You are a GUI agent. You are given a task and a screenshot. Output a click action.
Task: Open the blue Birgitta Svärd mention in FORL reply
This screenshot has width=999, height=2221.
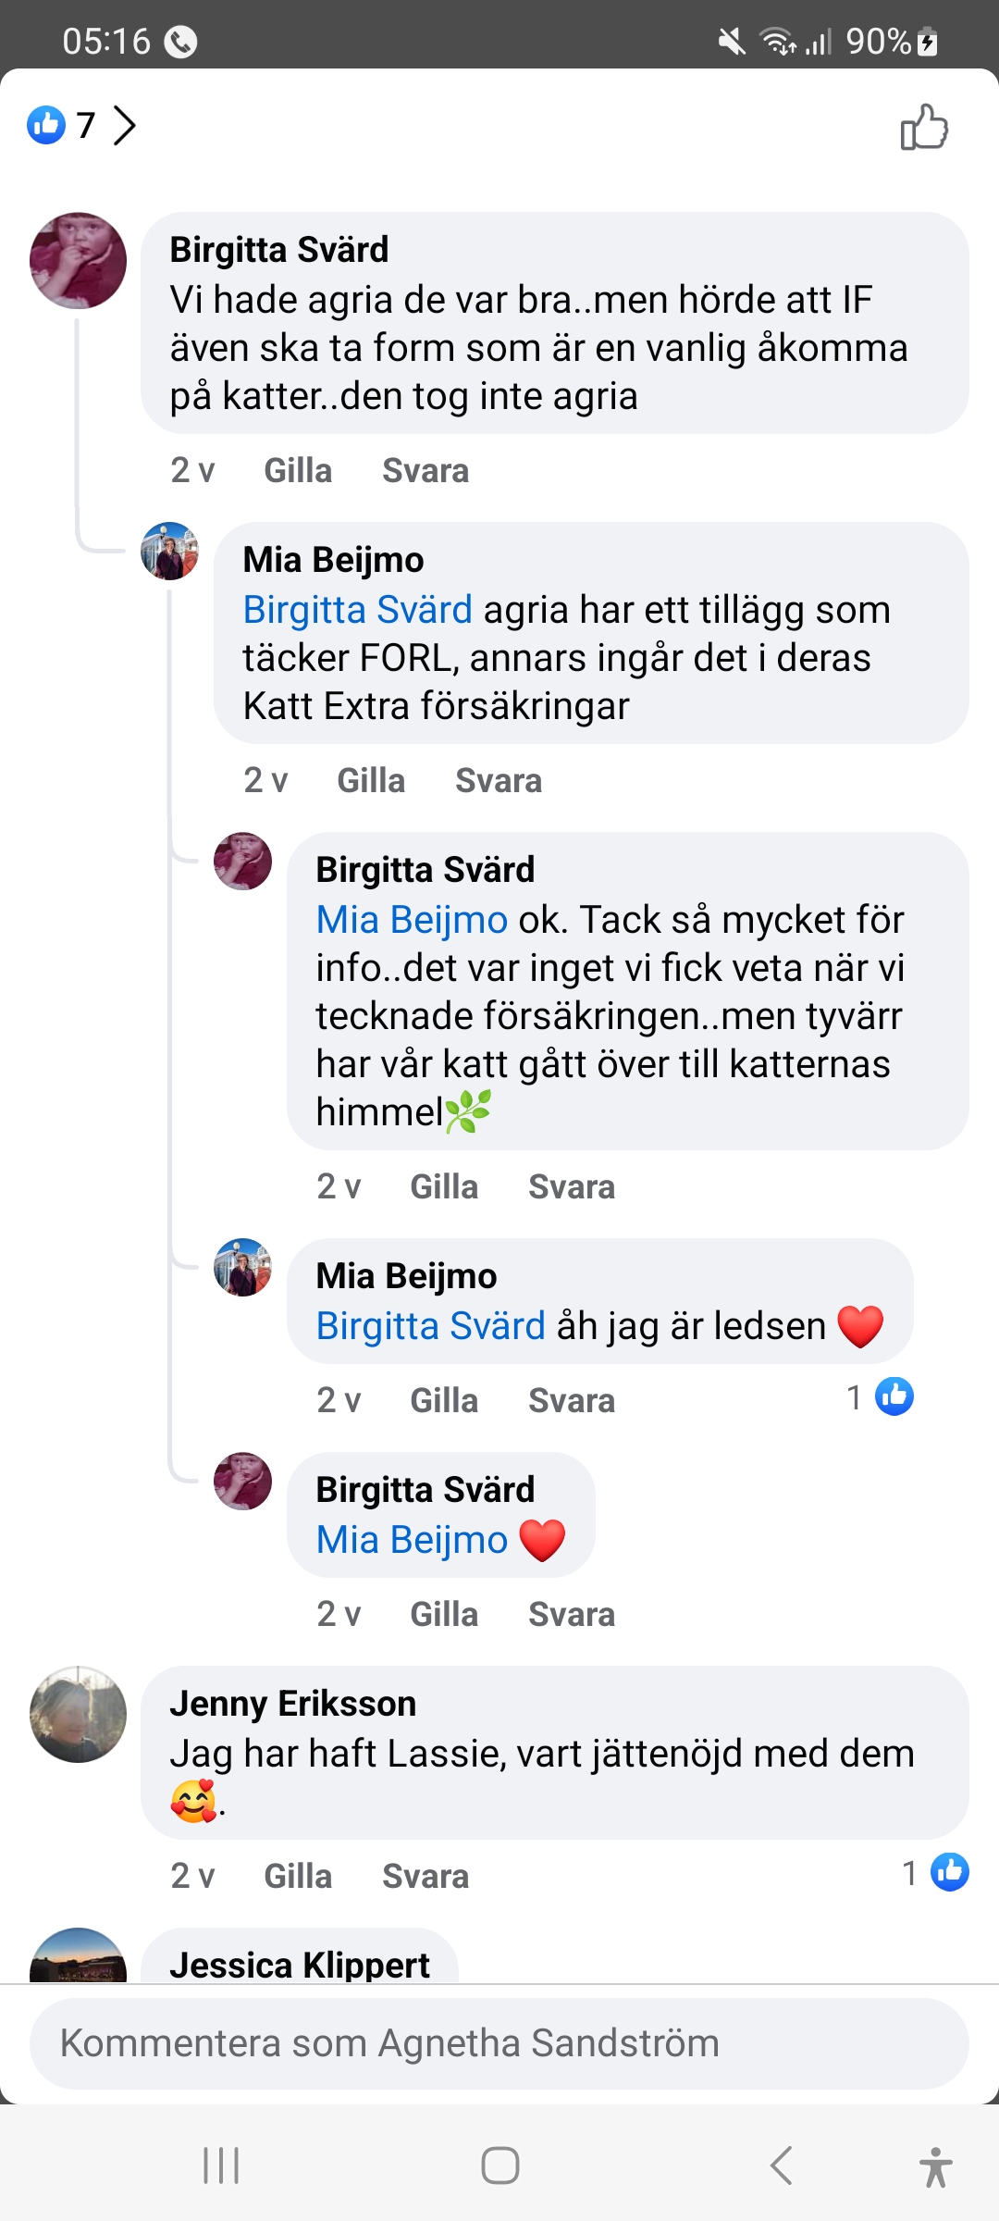click(x=358, y=610)
